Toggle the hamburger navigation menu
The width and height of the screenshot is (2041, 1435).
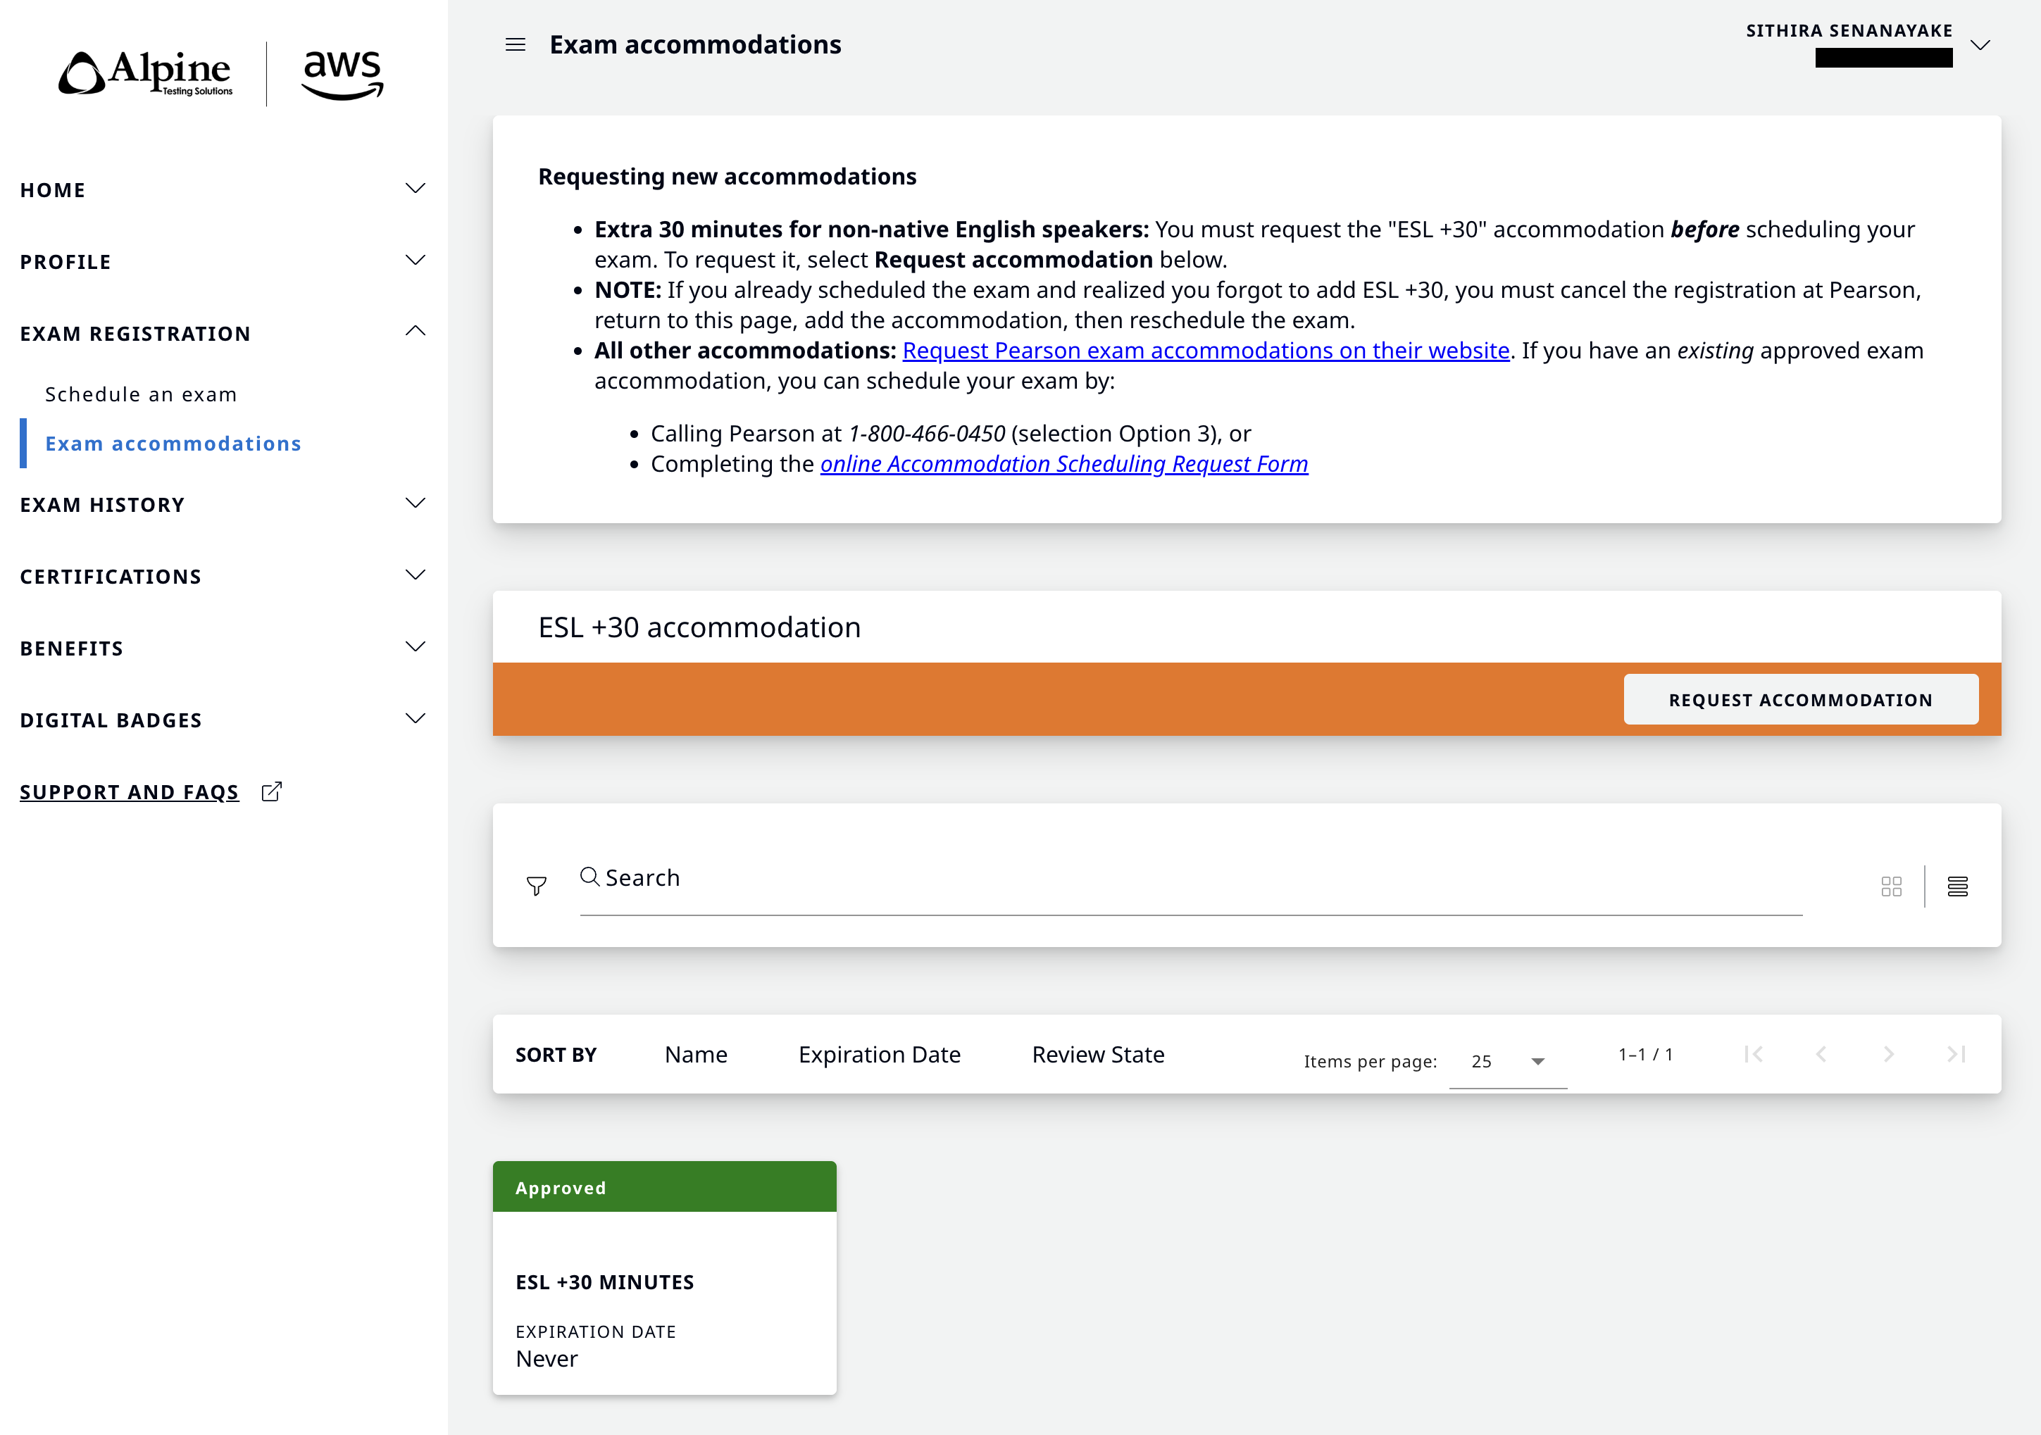(516, 44)
